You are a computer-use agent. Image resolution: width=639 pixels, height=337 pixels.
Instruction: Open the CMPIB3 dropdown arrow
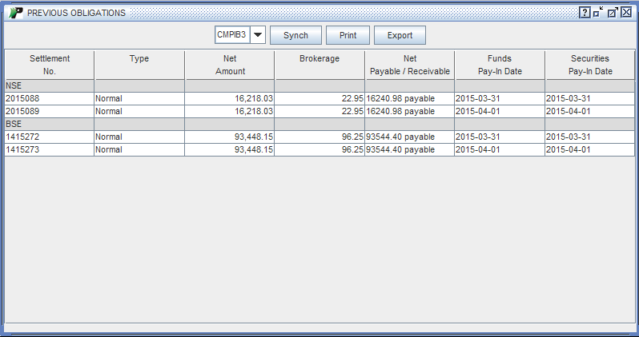point(257,35)
